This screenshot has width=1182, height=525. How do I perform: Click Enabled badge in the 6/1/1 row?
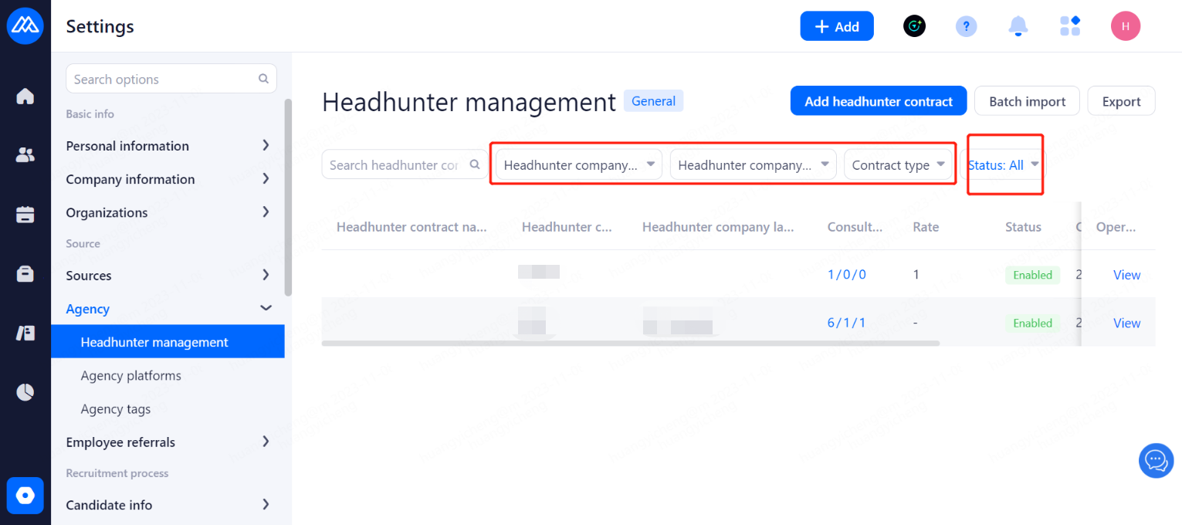click(1032, 323)
